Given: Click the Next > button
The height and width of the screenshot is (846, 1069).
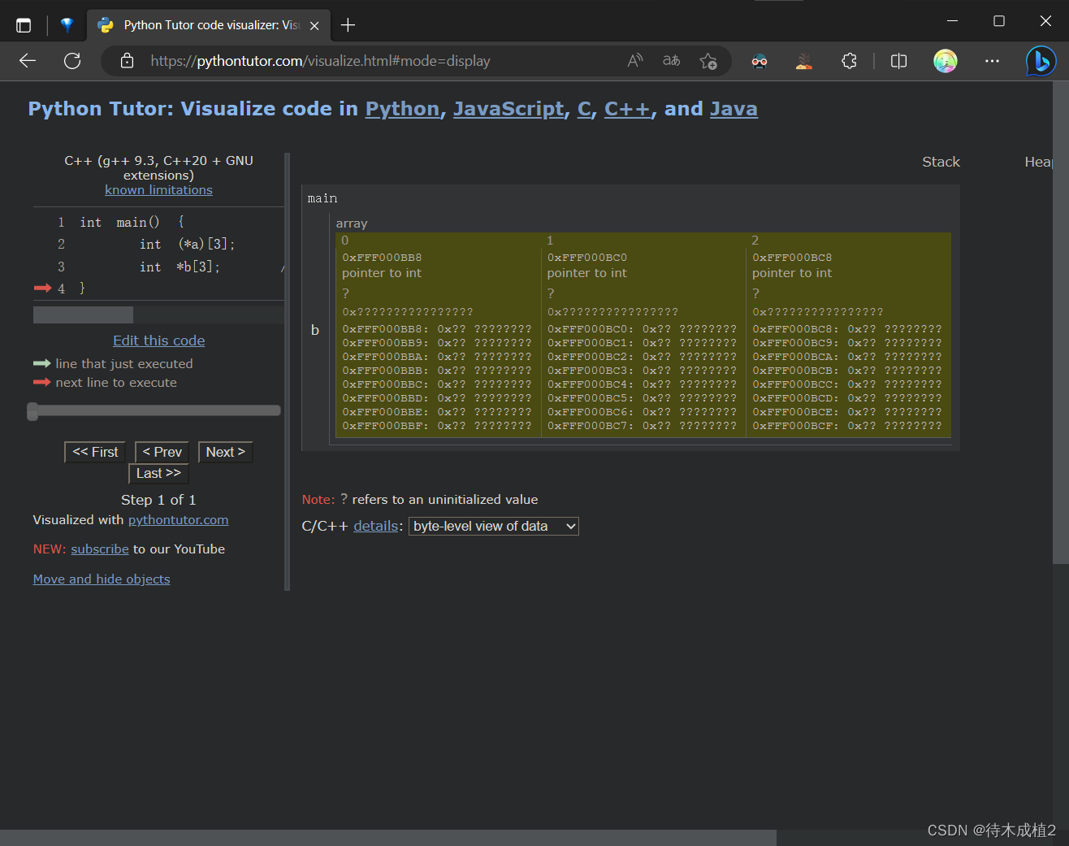Looking at the screenshot, I should click(x=225, y=452).
